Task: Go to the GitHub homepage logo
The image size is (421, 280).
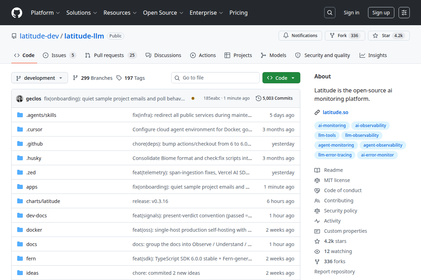Action: (17, 13)
